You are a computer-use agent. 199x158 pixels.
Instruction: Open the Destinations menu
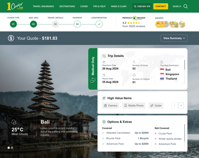pos(67,6)
